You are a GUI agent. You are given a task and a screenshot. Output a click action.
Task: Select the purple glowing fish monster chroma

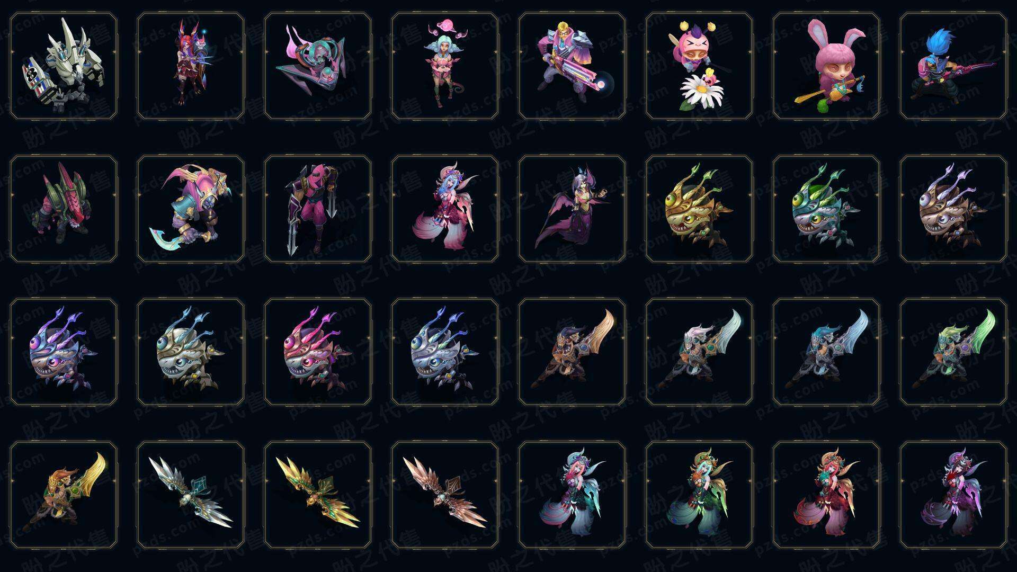tap(64, 352)
